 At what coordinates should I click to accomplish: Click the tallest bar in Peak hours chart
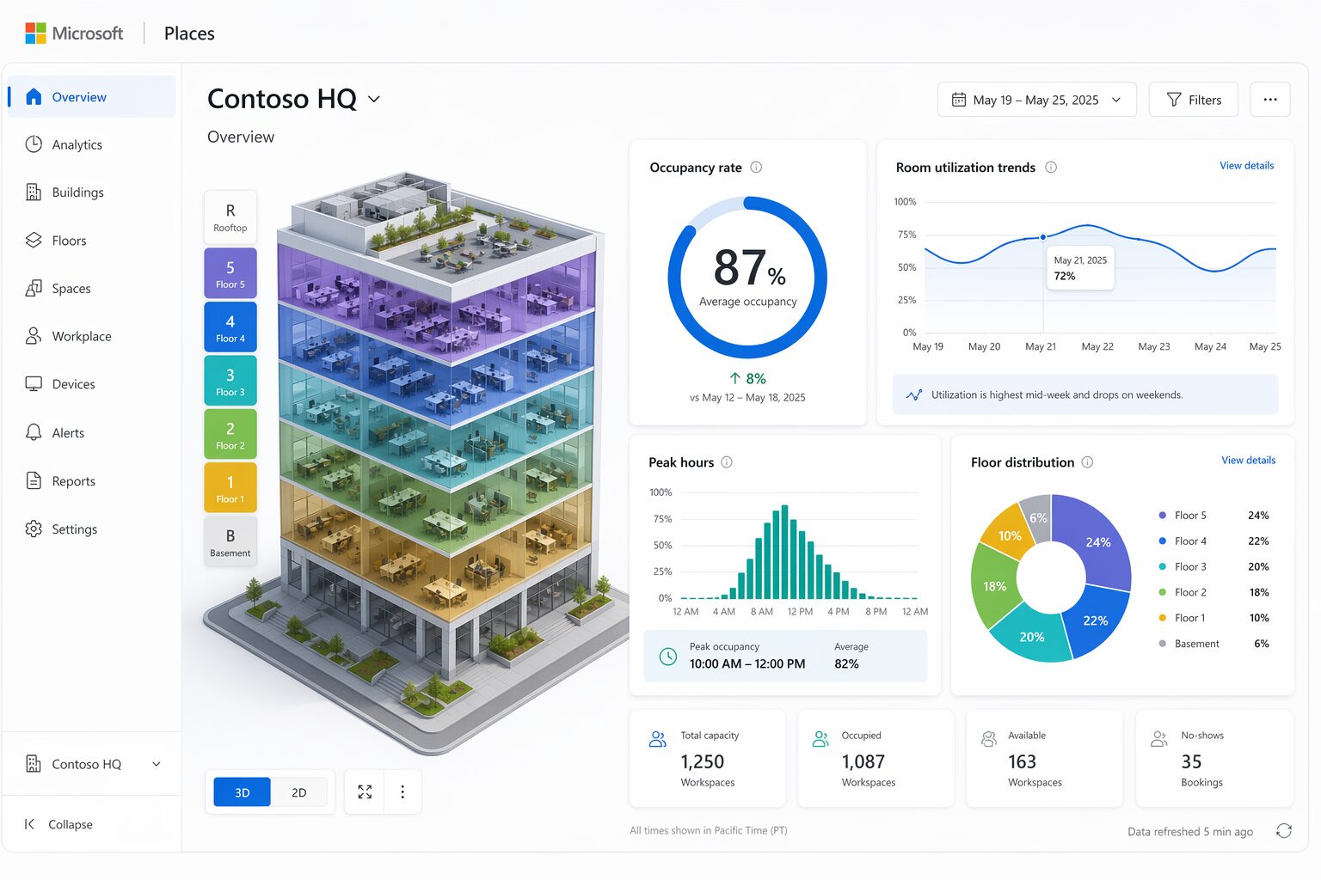pos(784,552)
